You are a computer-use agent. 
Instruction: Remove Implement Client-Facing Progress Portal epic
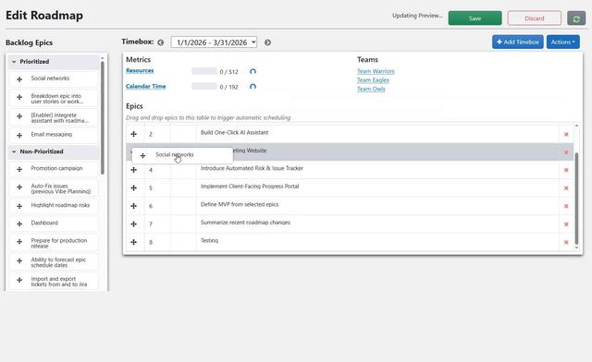pos(566,188)
